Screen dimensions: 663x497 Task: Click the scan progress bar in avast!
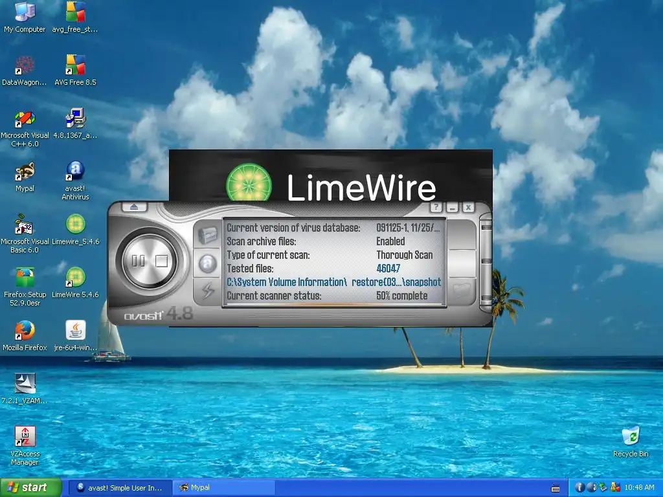pyautogui.click(x=334, y=304)
